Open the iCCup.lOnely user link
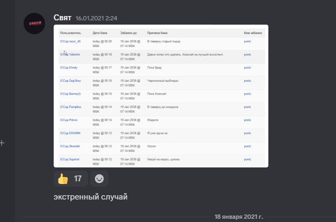Screen dimensions: 336x222 coord(69,67)
